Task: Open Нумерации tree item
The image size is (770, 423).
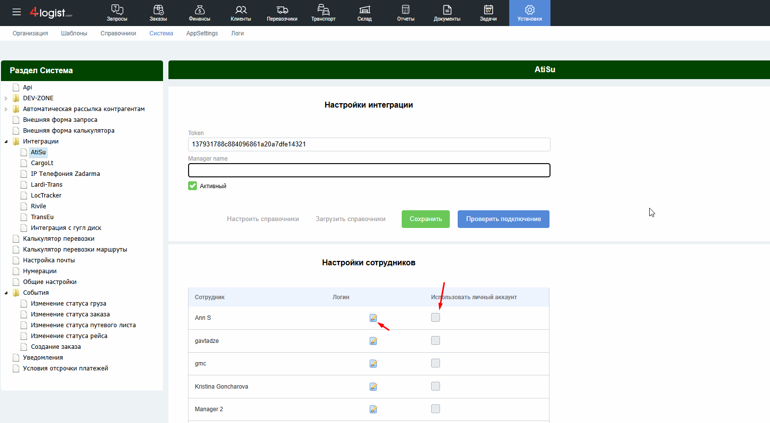Action: [40, 271]
